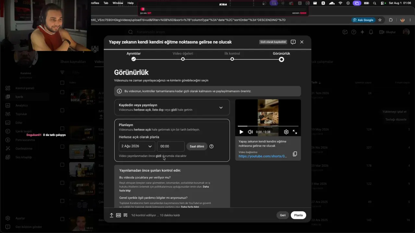The height and width of the screenshot is (233, 415).
Task: Go to the Video öğeleri step
Action: click(x=183, y=56)
